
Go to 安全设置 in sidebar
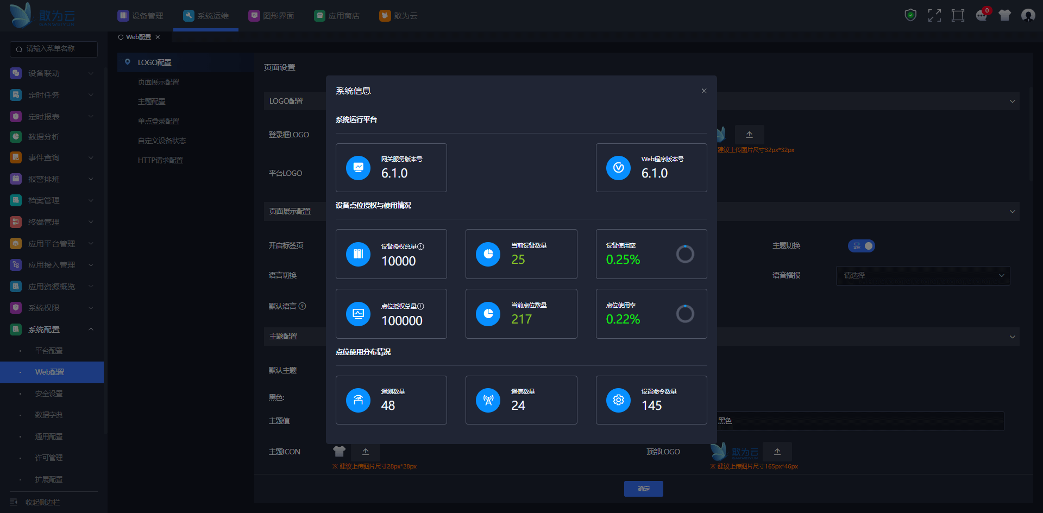pyautogui.click(x=49, y=394)
